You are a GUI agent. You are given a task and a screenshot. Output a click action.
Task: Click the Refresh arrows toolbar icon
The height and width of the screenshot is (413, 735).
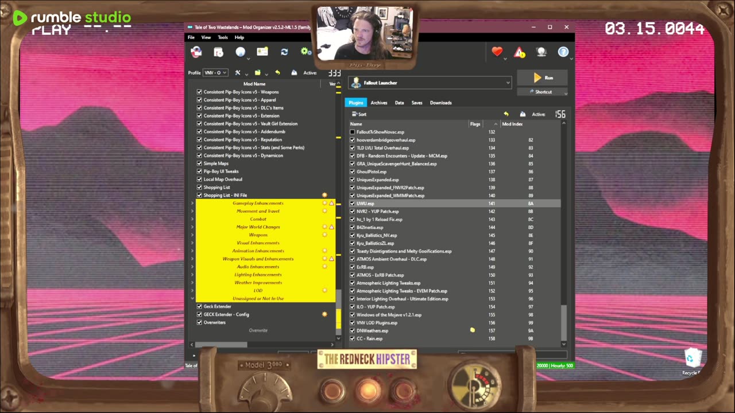(284, 52)
